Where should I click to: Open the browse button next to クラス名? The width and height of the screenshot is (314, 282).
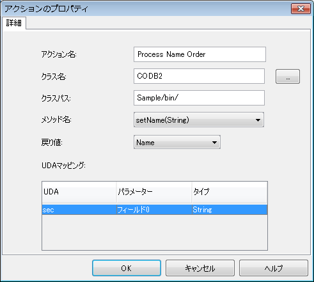coord(288,76)
